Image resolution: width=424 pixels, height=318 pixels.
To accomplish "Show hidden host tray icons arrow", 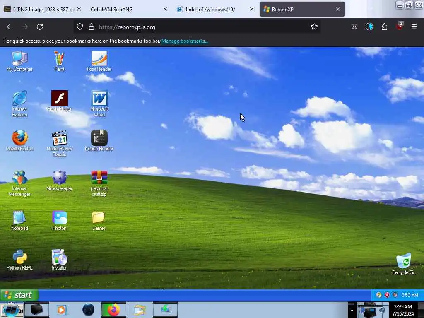I will pyautogui.click(x=352, y=310).
